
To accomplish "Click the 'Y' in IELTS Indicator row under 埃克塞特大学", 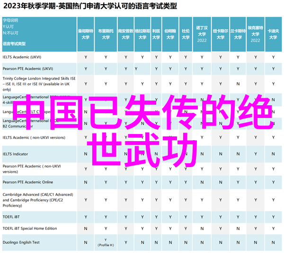I will [256, 154].
